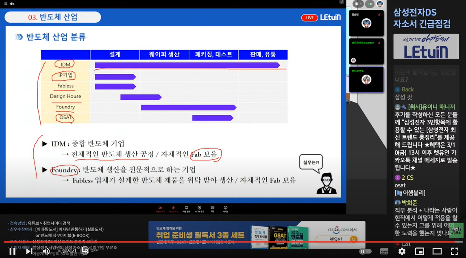Click the 실시간 live indicator in player controls
This screenshot has height=258, width=466.
(x=68, y=251)
